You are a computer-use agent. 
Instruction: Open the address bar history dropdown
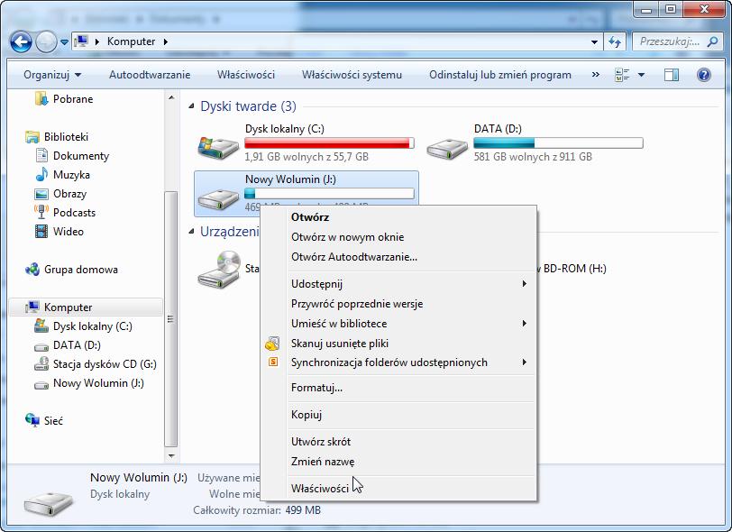point(594,41)
